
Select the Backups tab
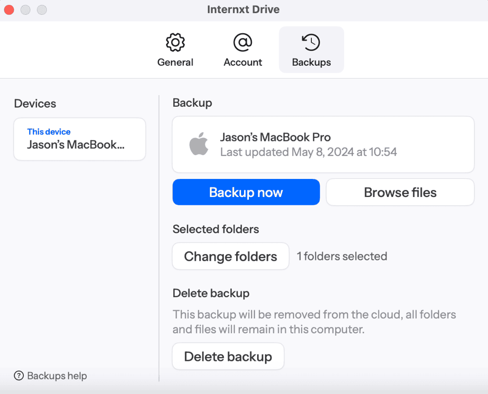point(311,50)
